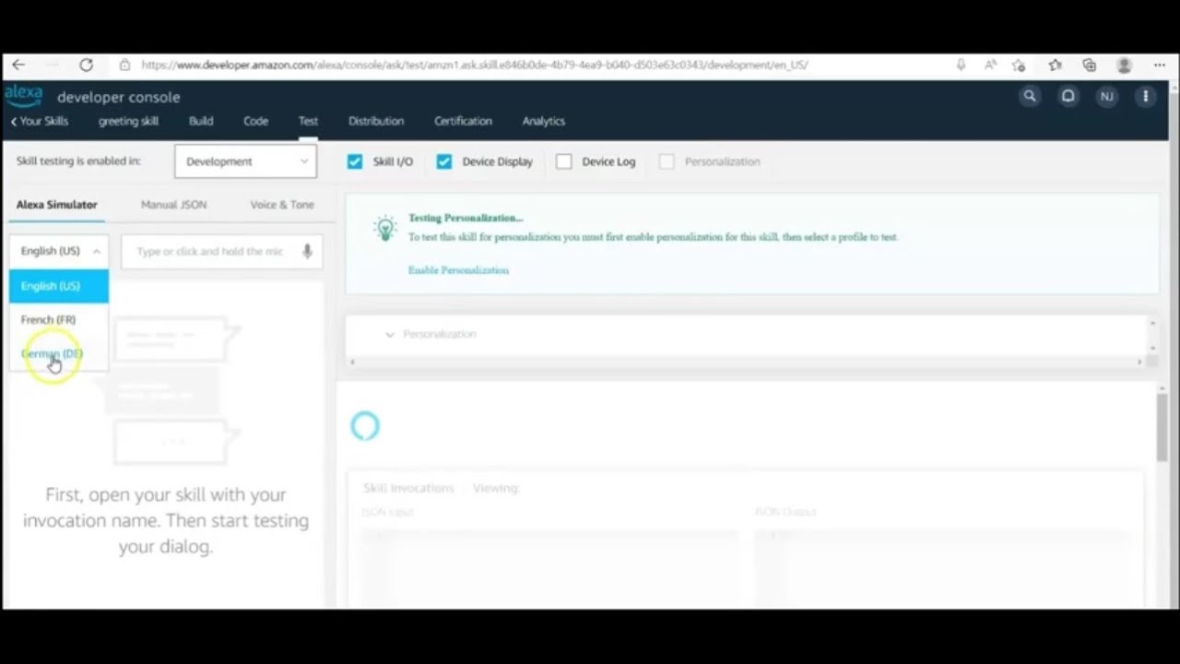
Task: Select German (DE) option
Action: tap(59, 354)
